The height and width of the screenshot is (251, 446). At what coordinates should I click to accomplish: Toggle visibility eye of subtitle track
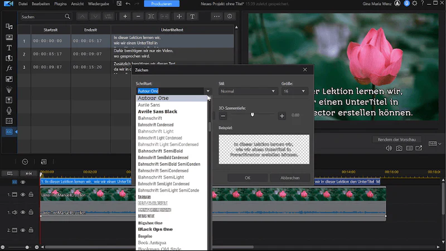(23, 182)
